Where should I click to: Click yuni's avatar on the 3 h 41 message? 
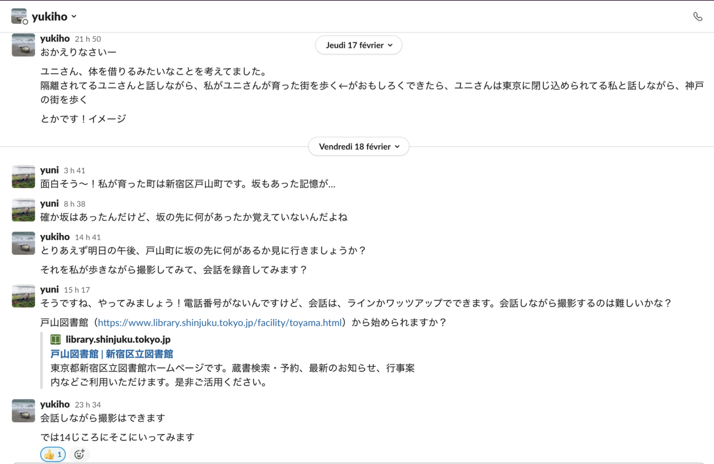pyautogui.click(x=23, y=177)
